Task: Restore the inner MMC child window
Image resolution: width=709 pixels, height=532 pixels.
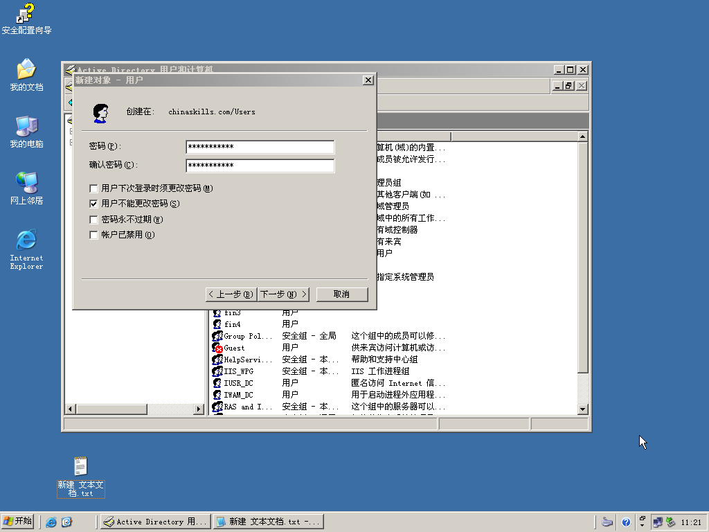Action: pos(569,85)
